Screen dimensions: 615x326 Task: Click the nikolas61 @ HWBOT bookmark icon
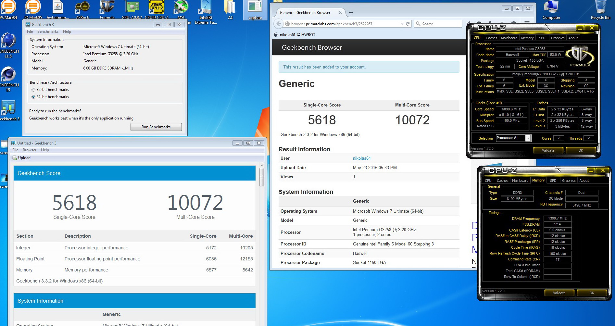pyautogui.click(x=276, y=34)
